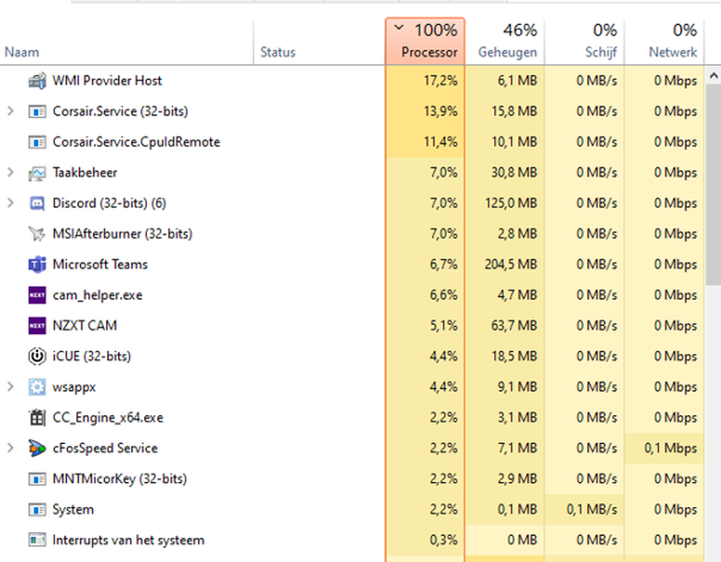Select the MSIAfterburner (32-bits) row name
This screenshot has height=562, width=721.
pos(122,234)
